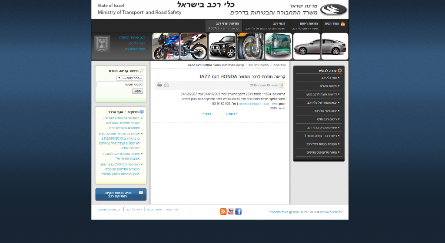Click the ministry winged logo in the header
Screen dimensions: 445x243
point(333,10)
